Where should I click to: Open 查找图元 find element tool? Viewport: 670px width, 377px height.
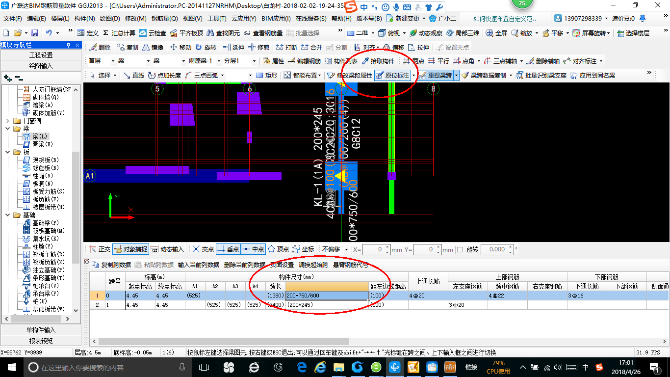(223, 33)
